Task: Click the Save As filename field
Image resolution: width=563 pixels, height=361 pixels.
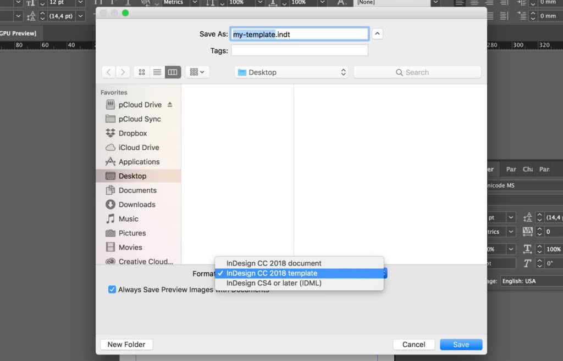Action: coord(300,34)
